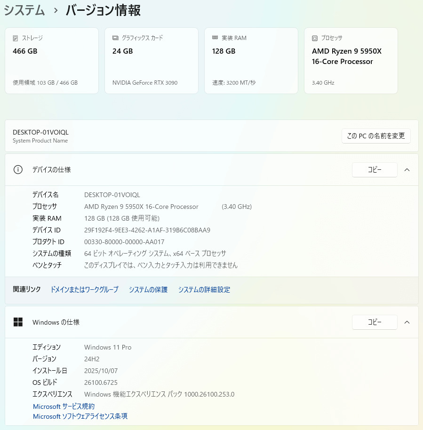
Task: Click the Windows の仕様 section header title
Action: pos(56,322)
